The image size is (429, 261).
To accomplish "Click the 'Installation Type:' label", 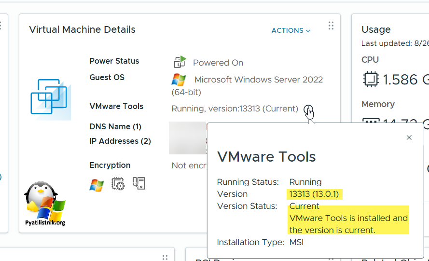I will [250, 242].
